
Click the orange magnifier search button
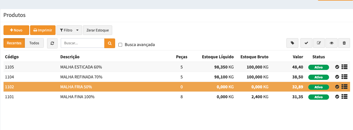click(110, 43)
